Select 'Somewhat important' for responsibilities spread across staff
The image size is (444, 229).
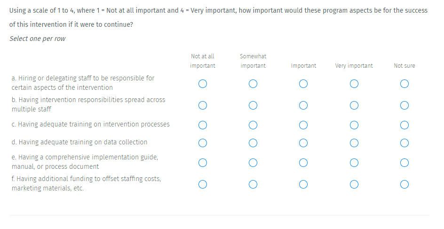click(253, 105)
